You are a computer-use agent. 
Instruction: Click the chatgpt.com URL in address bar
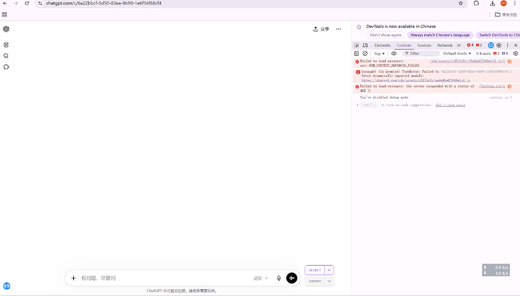(x=104, y=3)
